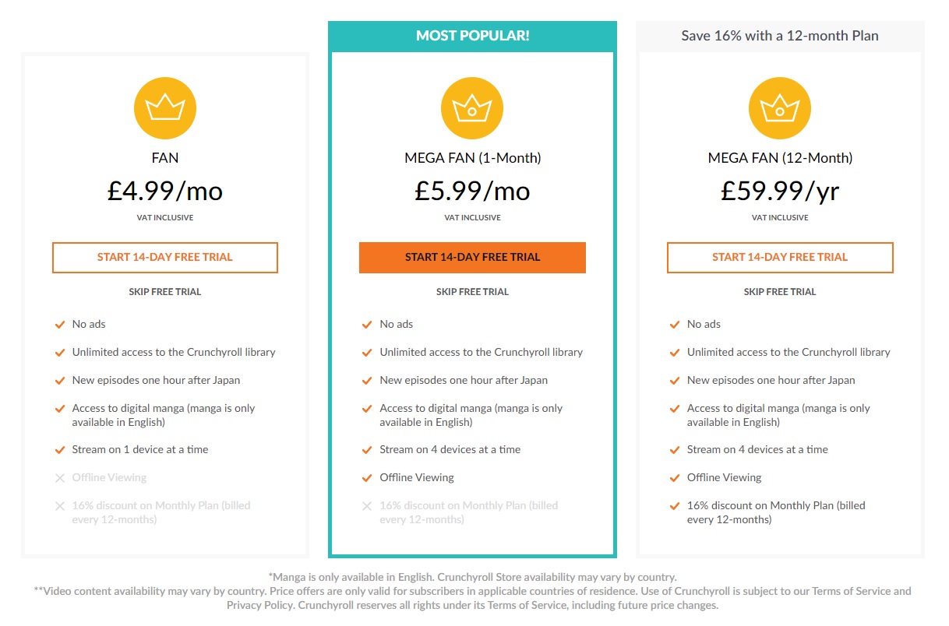
Task: Click the Offline Viewing X icon in FAN plan
Action: (60, 477)
